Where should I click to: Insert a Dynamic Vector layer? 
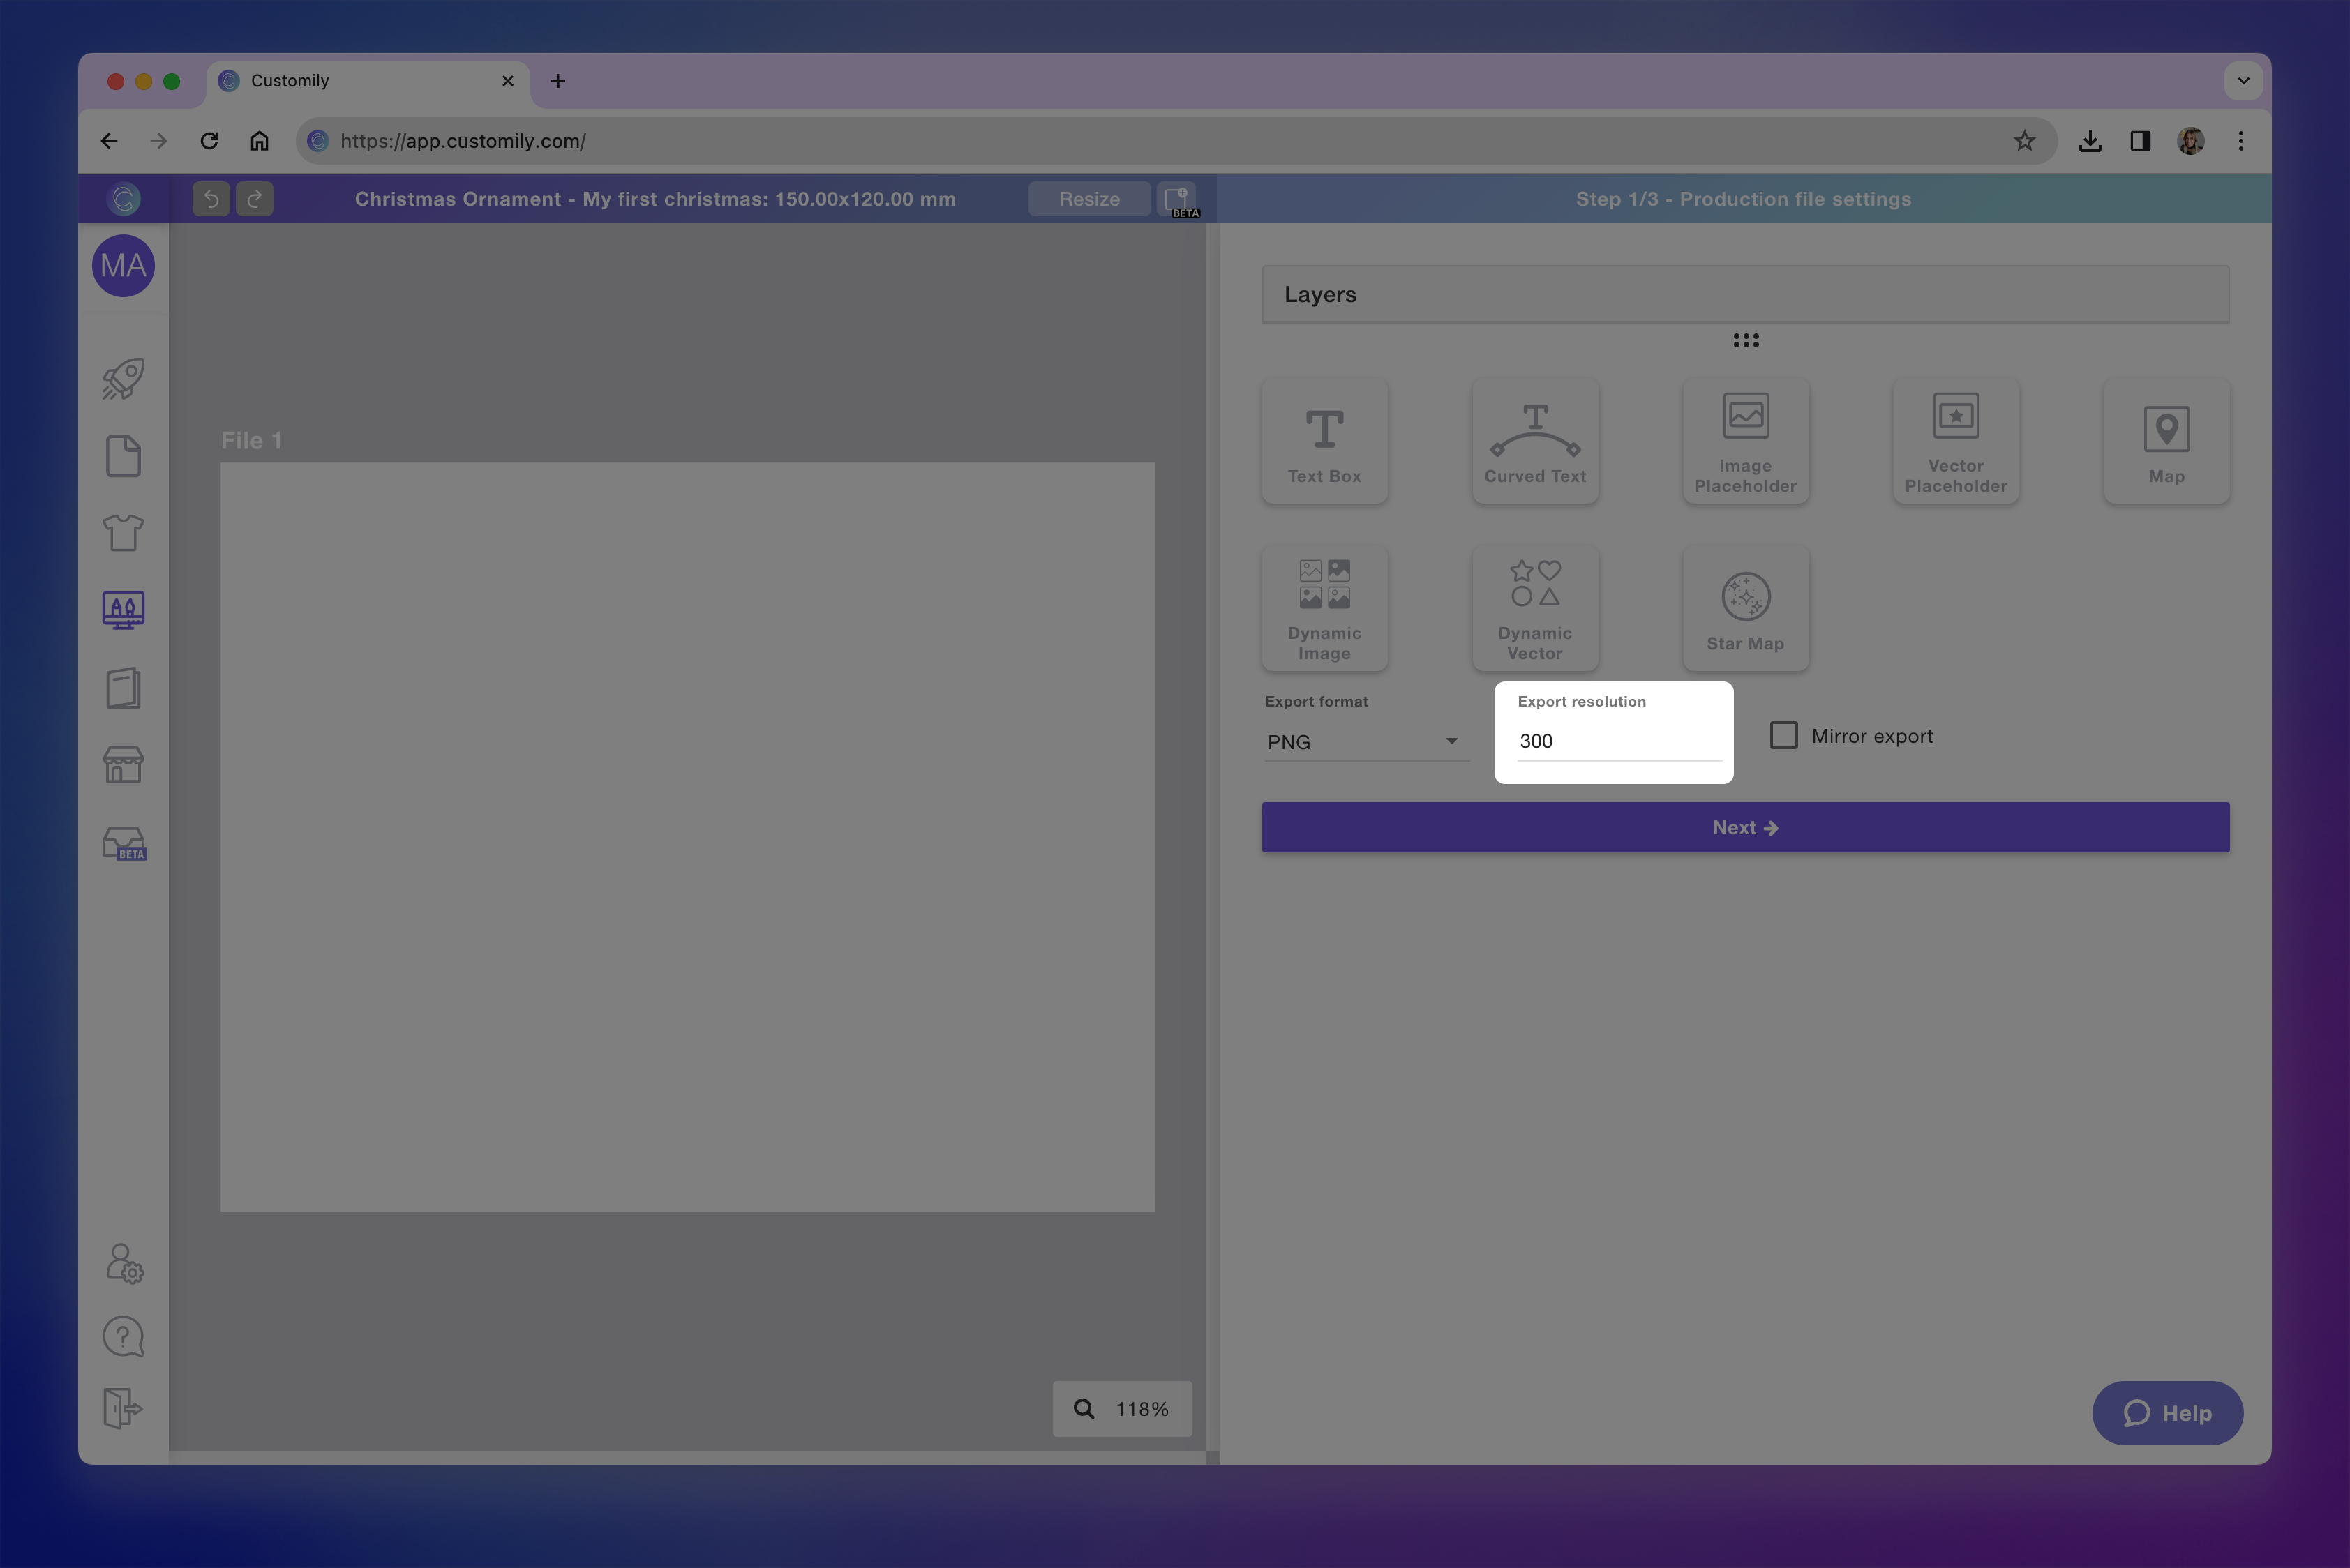click(x=1534, y=607)
